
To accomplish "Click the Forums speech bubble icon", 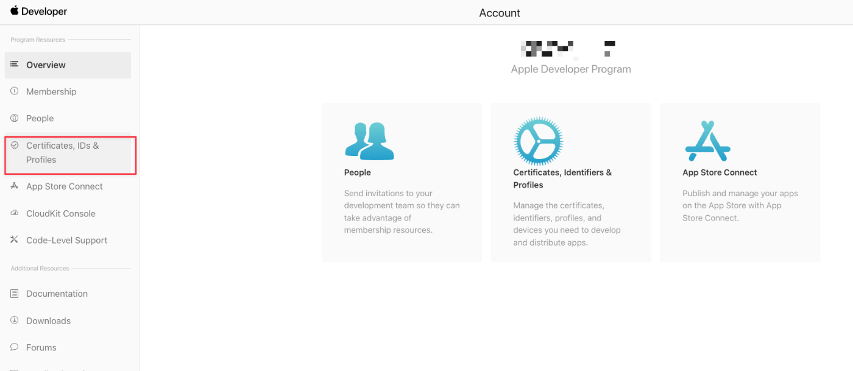I will 15,347.
